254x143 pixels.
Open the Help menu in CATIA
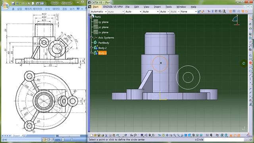[193, 7]
